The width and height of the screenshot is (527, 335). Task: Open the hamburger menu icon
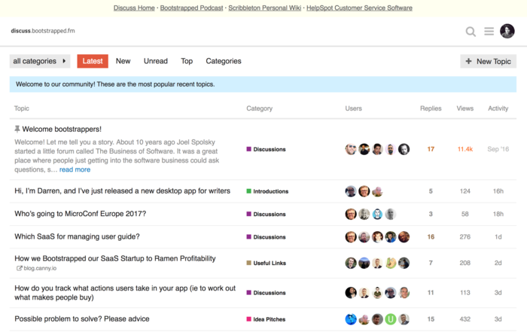[x=489, y=32]
